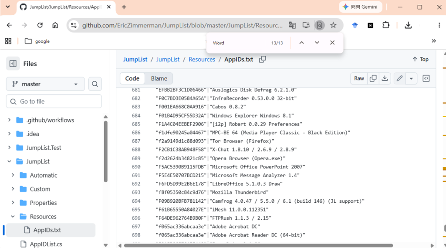Screen dimensions: 446x248
Task: Click the find bar Word text field
Action: point(239,43)
